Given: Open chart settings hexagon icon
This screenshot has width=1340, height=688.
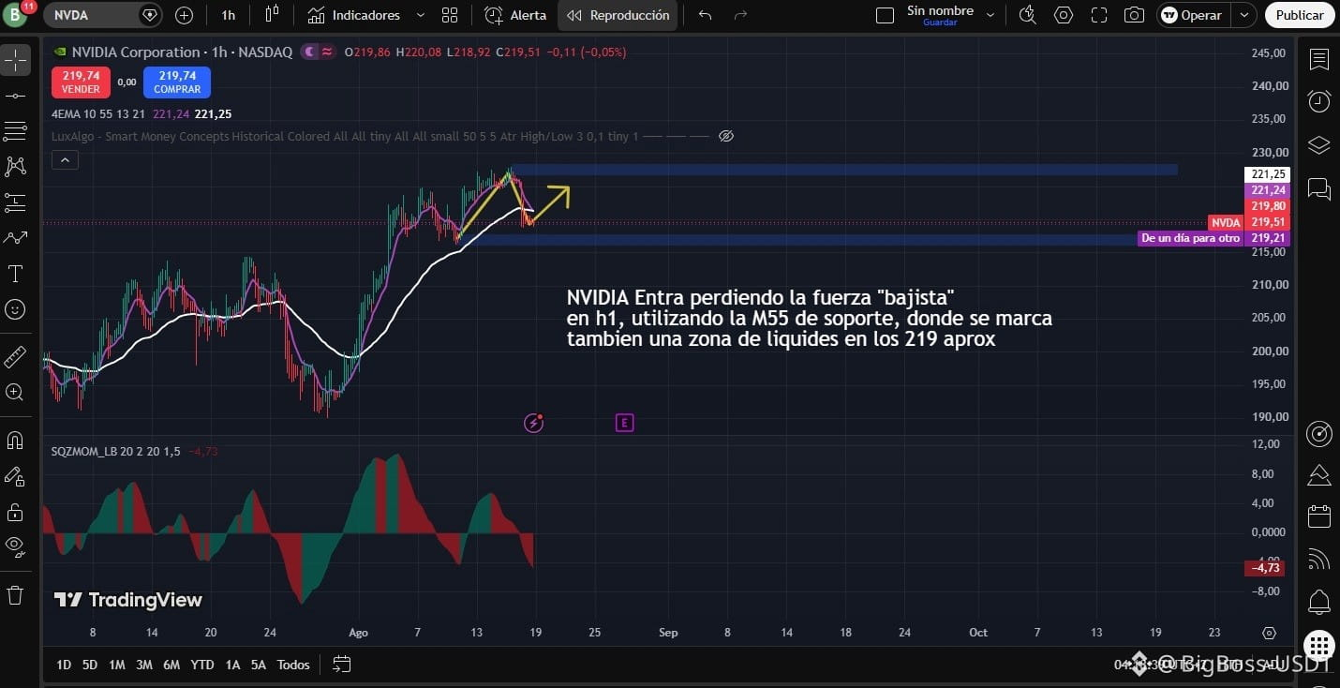Looking at the screenshot, I should click(x=1064, y=15).
